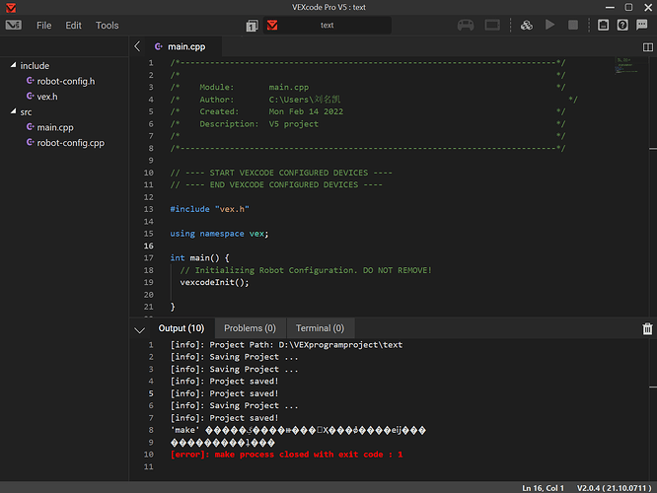Build the project with the blocks icon
657x493 pixels.
tap(527, 25)
